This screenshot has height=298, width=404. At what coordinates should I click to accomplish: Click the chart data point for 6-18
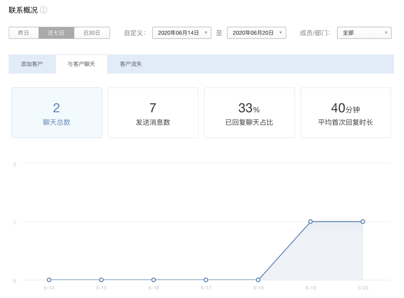point(258,280)
